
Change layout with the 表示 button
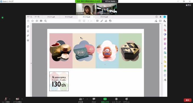tap(188, 5)
